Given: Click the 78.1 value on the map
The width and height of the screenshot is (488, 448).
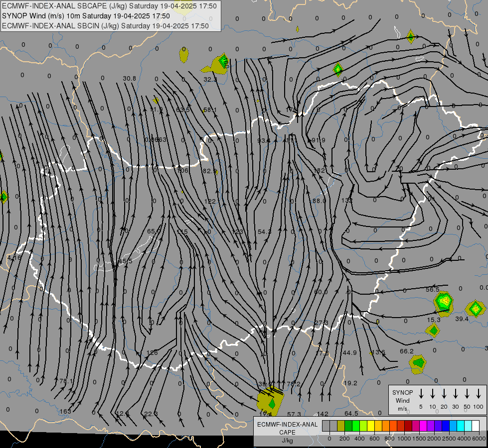Looking at the screenshot, I should coord(66,381).
